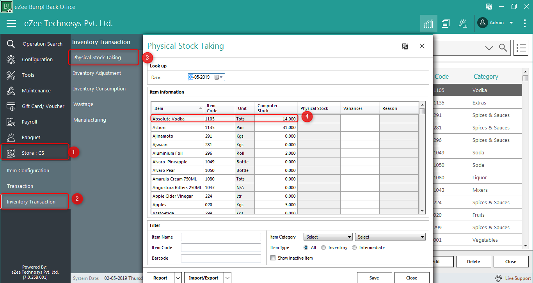Click the Close button in dialog

[412, 278]
